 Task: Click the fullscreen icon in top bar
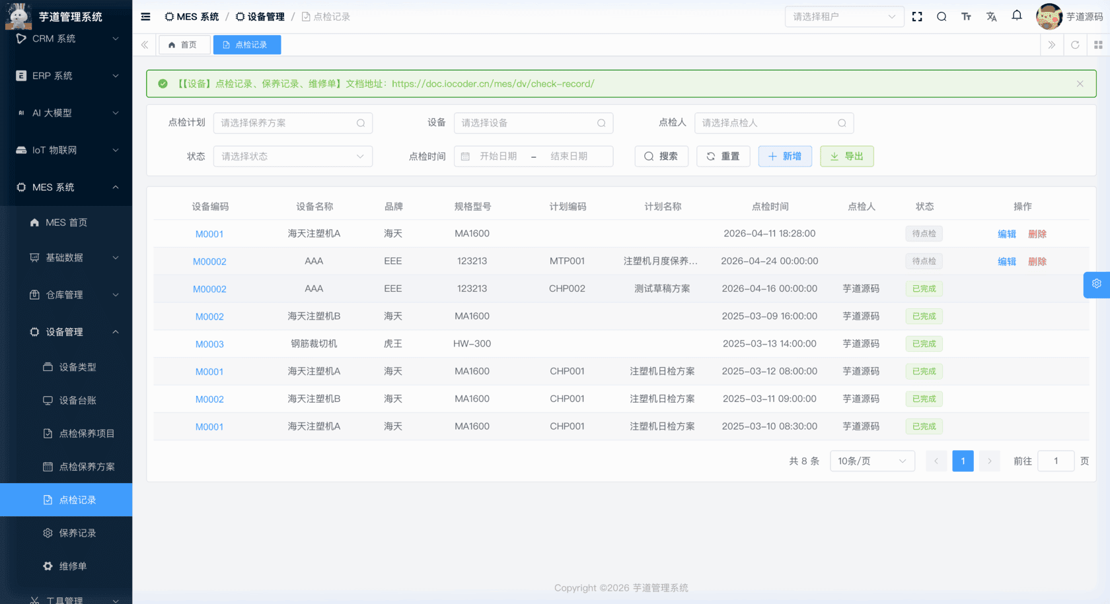click(917, 17)
